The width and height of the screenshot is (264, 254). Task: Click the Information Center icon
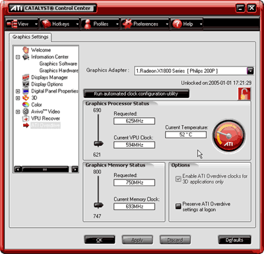[x=26, y=57]
